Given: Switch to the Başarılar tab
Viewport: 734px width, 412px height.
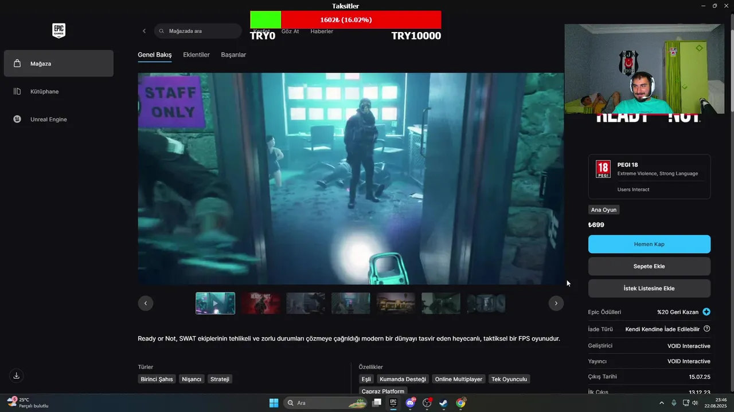Looking at the screenshot, I should (x=233, y=55).
